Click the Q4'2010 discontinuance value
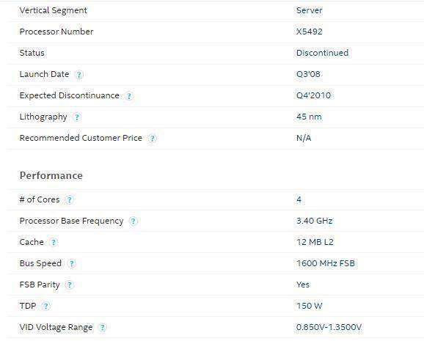Screen dimensions: 424x341 314,95
